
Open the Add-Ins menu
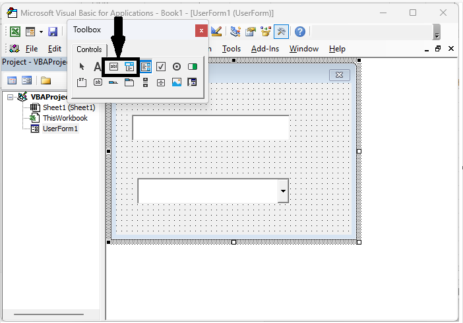coord(265,49)
